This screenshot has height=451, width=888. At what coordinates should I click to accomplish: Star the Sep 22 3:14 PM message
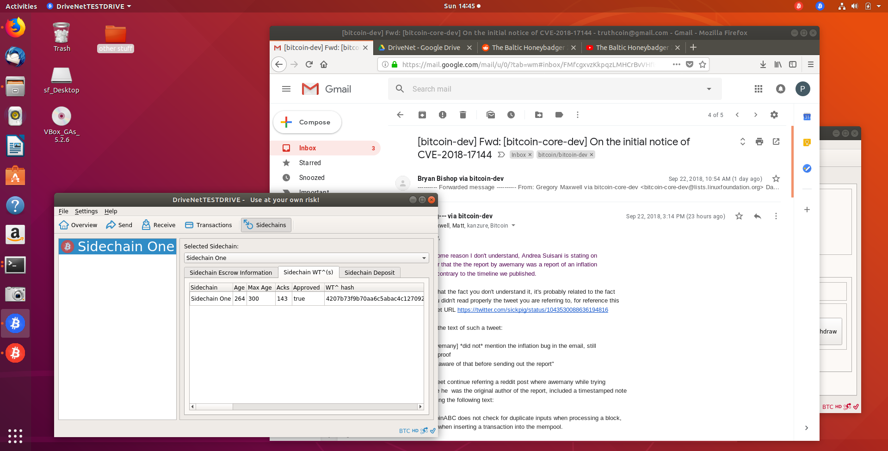pos(739,216)
